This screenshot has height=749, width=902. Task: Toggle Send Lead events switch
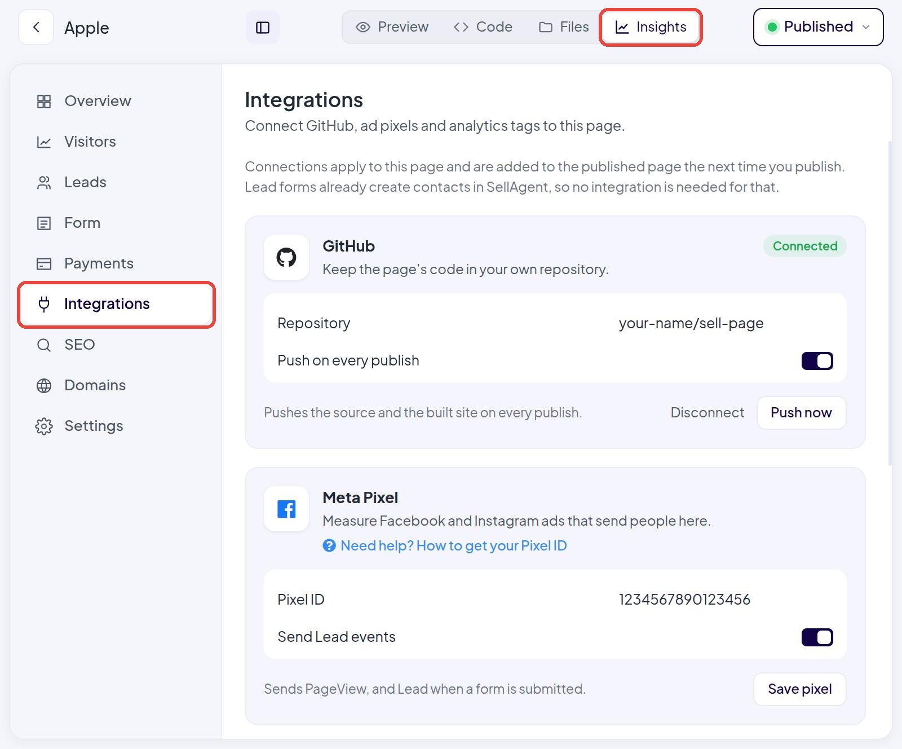(x=817, y=637)
